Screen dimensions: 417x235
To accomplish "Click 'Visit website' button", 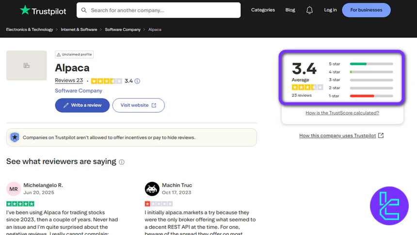I will click(138, 105).
